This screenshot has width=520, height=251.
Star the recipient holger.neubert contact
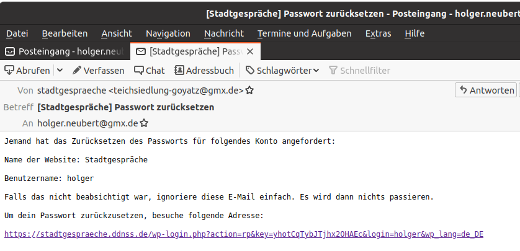(x=144, y=123)
